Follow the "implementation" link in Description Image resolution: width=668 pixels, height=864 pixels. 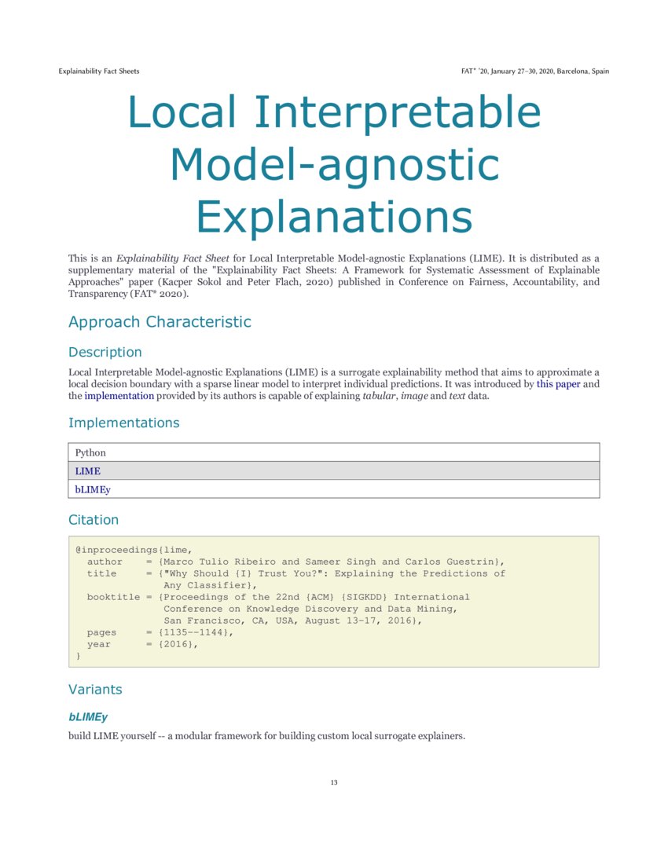tap(119, 396)
